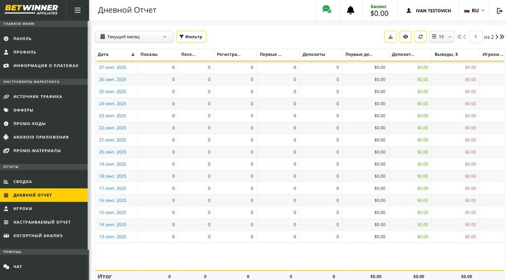This screenshot has width=507, height=280.
Task: Open the RU language selector
Action: (474, 11)
